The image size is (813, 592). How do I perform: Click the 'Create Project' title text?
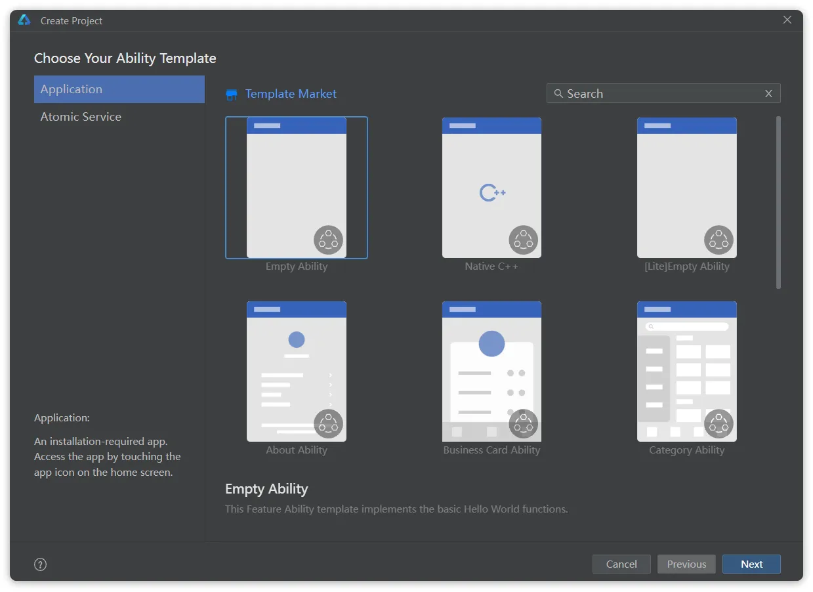(72, 21)
